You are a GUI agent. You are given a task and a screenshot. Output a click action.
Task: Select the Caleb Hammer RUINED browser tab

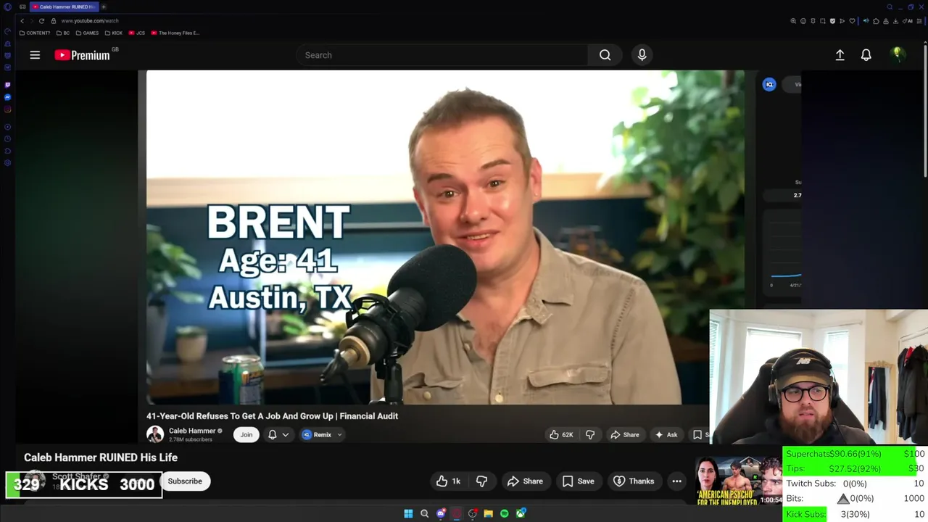coord(65,7)
